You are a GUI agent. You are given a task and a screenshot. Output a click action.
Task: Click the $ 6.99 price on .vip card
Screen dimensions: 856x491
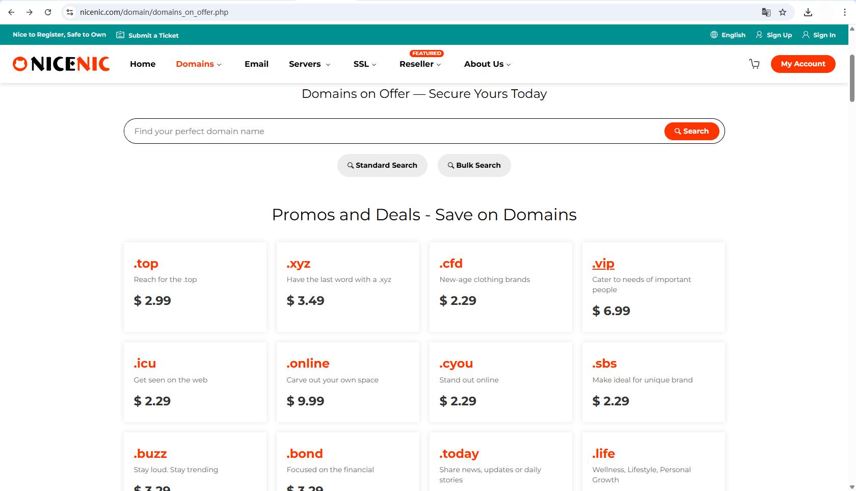pyautogui.click(x=611, y=311)
